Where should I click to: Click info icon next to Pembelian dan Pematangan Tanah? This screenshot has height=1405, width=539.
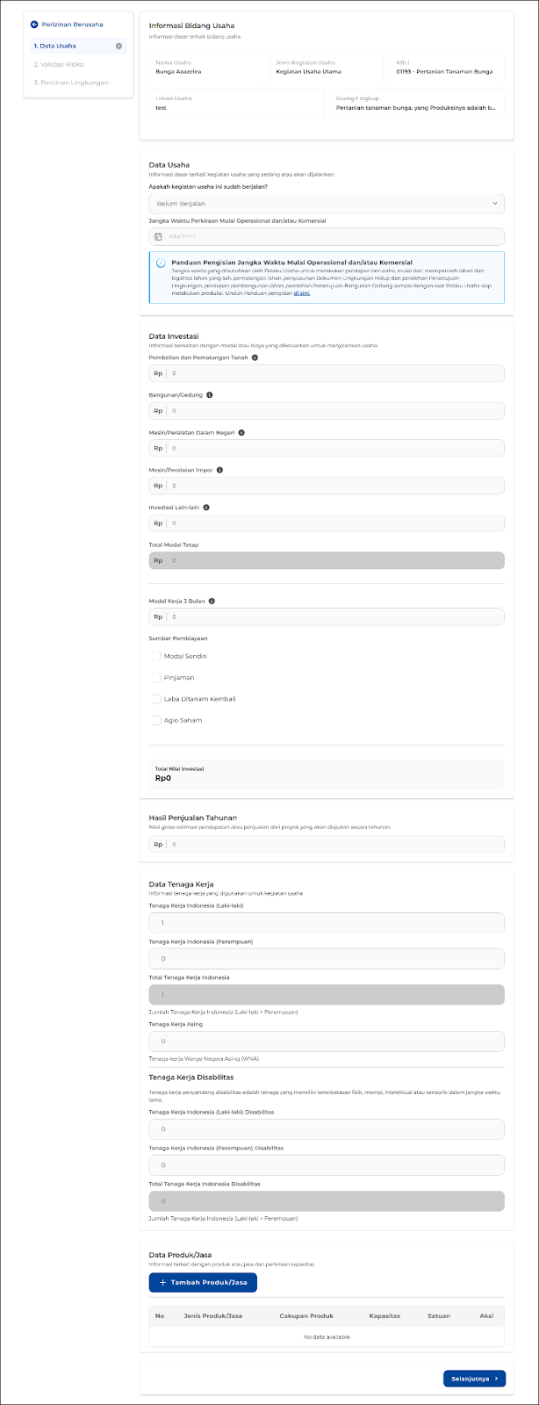coord(255,357)
